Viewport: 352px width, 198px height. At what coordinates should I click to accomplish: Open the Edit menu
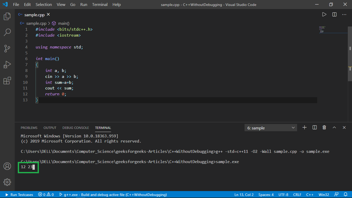pos(27,5)
